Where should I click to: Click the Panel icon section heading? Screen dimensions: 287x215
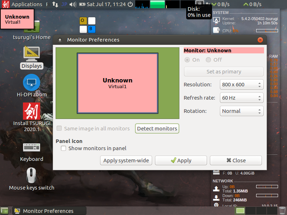(69, 141)
